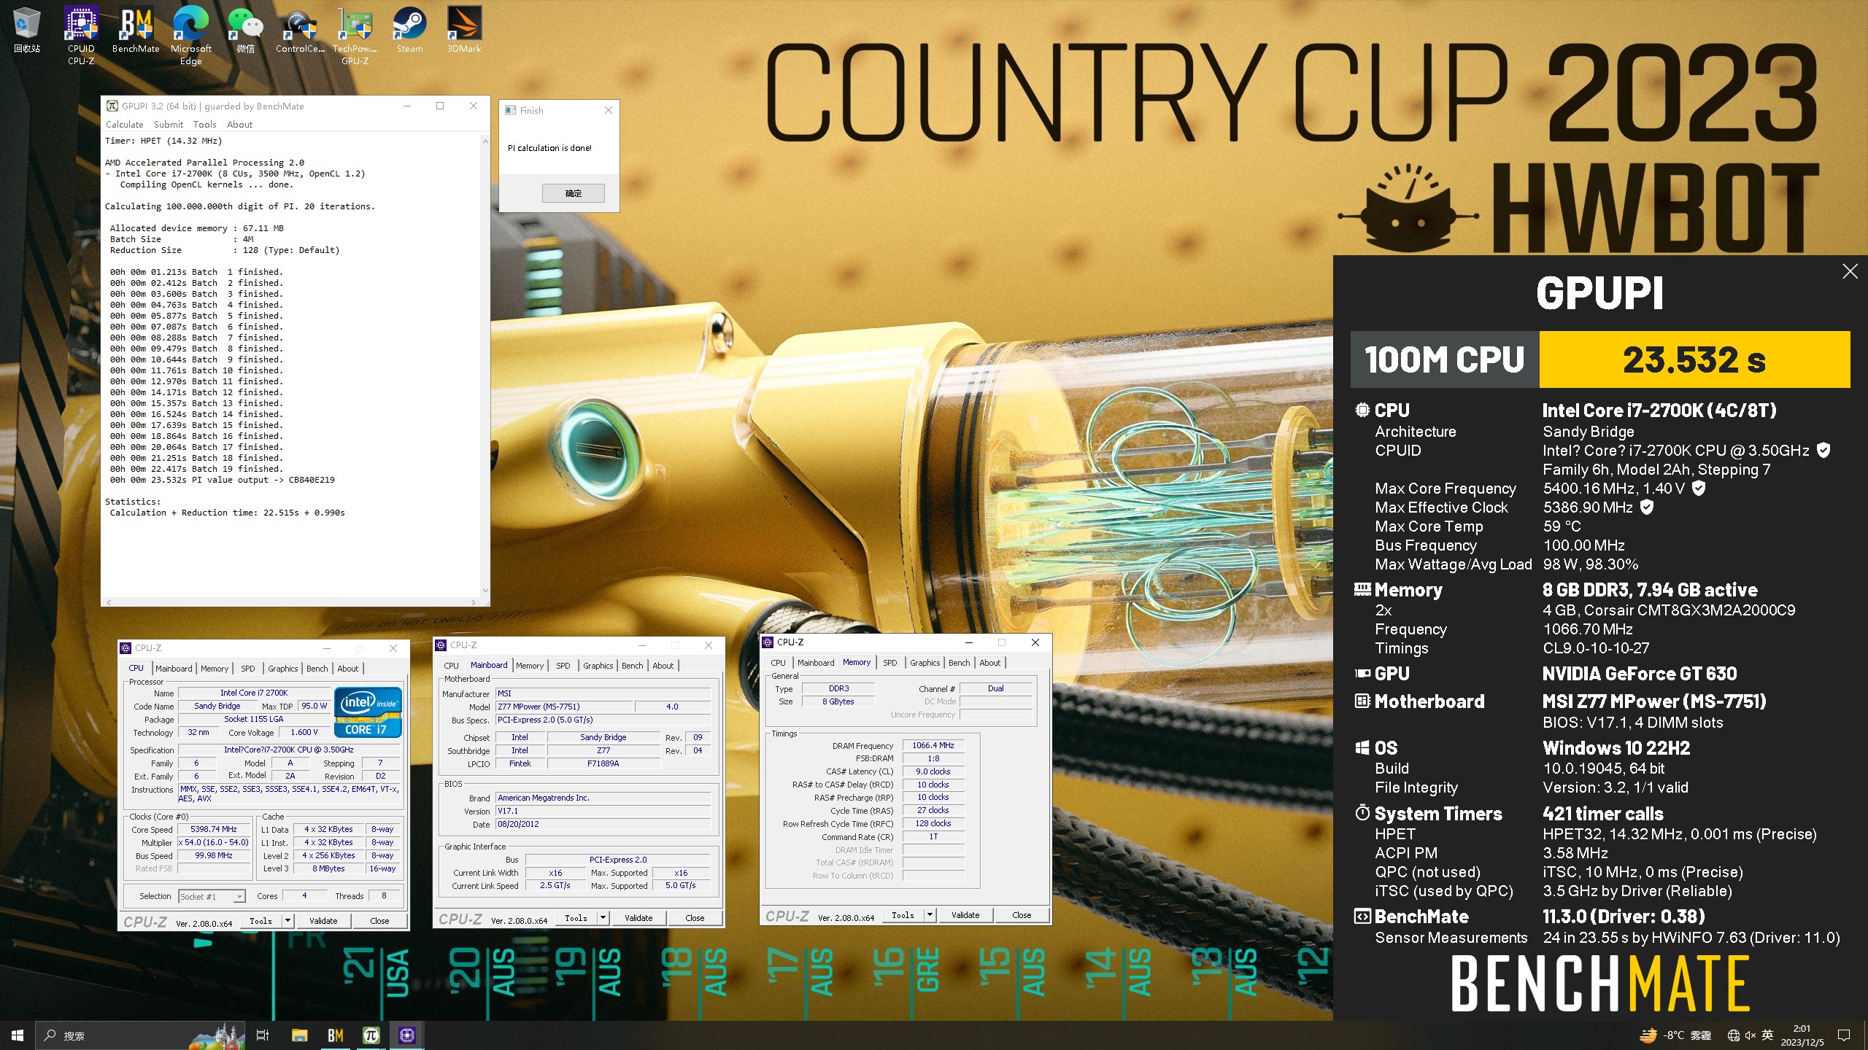Switch to Memory tab in left CPU-Z
The image size is (1868, 1050).
(x=215, y=669)
